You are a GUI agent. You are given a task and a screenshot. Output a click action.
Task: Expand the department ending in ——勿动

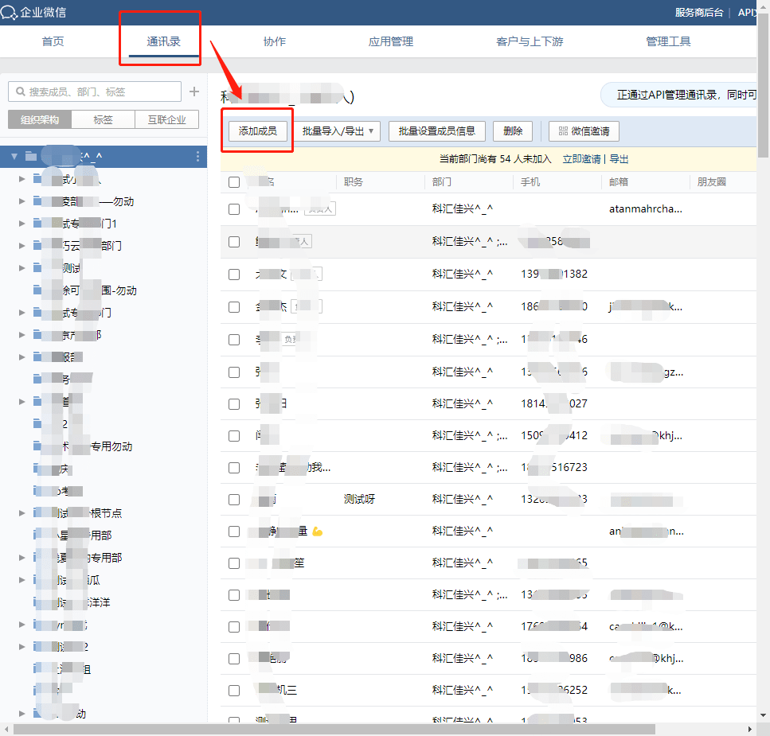[22, 201]
